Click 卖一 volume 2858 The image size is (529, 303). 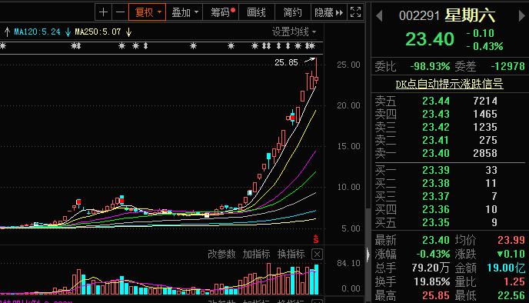[x=485, y=153]
